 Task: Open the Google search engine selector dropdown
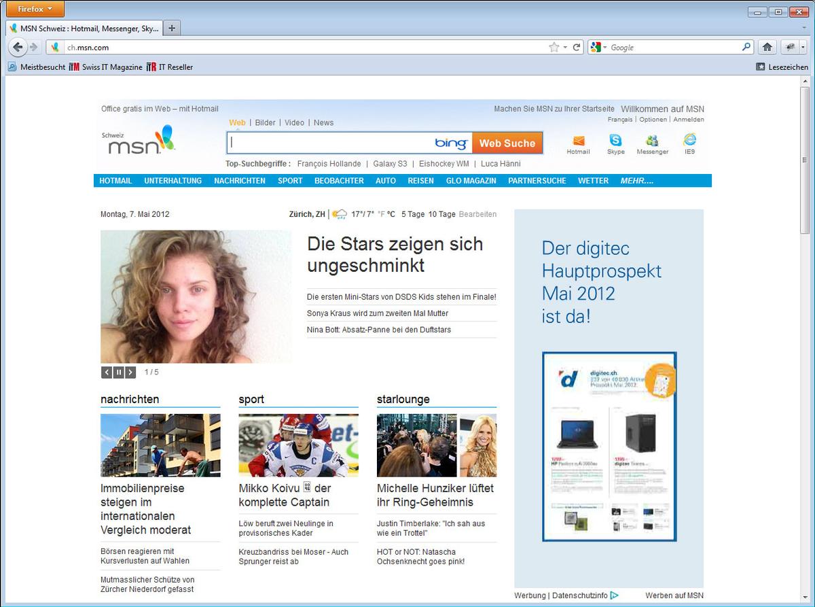(598, 48)
